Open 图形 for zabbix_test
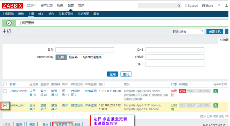Viewport: 230px width, 126px height. pyautogui.click(x=65, y=105)
